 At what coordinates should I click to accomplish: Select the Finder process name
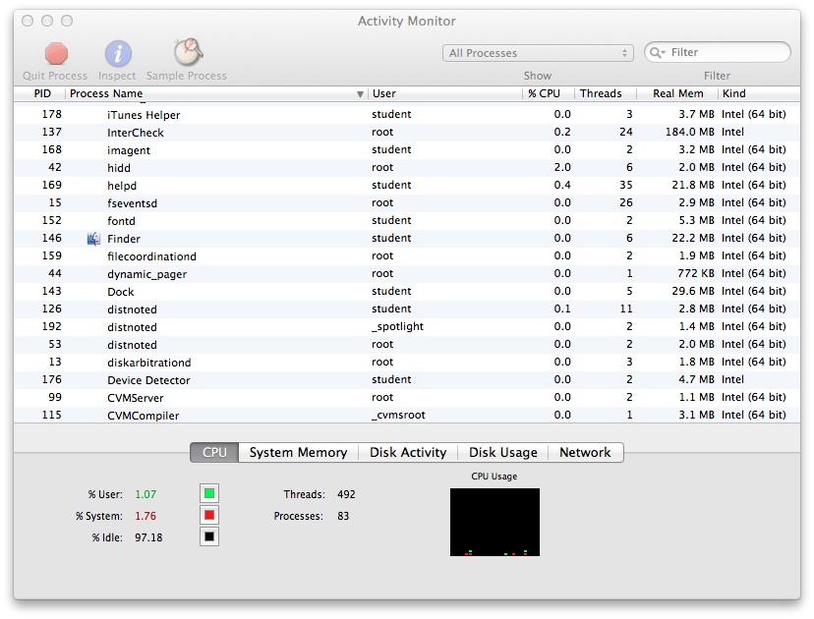click(124, 239)
